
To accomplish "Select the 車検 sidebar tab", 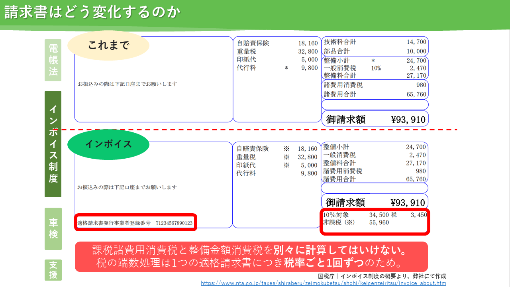I will (x=53, y=229).
